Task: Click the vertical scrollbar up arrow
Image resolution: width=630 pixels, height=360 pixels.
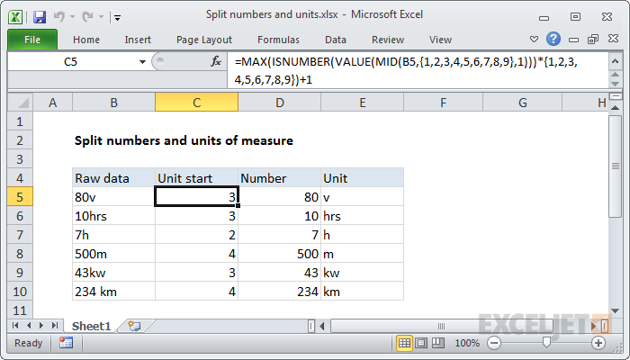Action: [x=615, y=108]
